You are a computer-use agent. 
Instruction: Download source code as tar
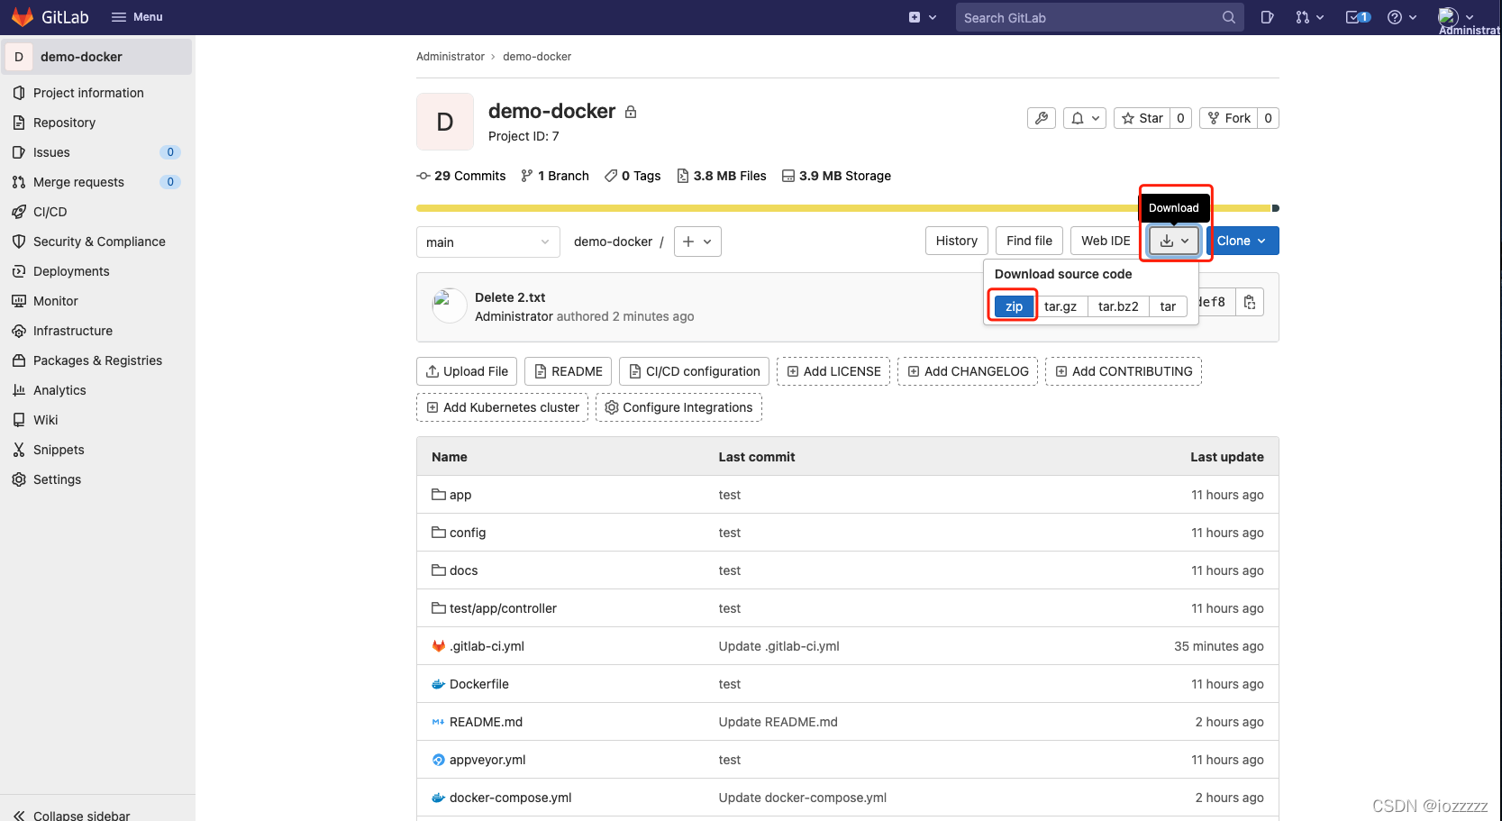pos(1168,306)
